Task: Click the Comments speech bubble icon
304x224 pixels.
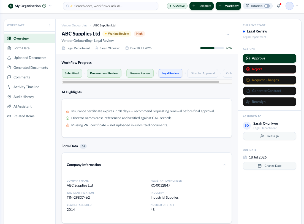Action: click(x=9, y=77)
